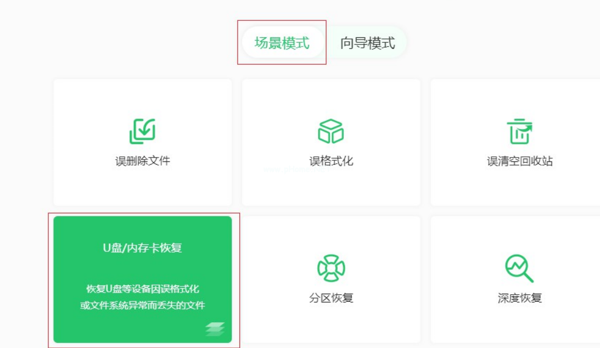
Task: Click empty space below the 分区恢复 label
Action: 330,324
